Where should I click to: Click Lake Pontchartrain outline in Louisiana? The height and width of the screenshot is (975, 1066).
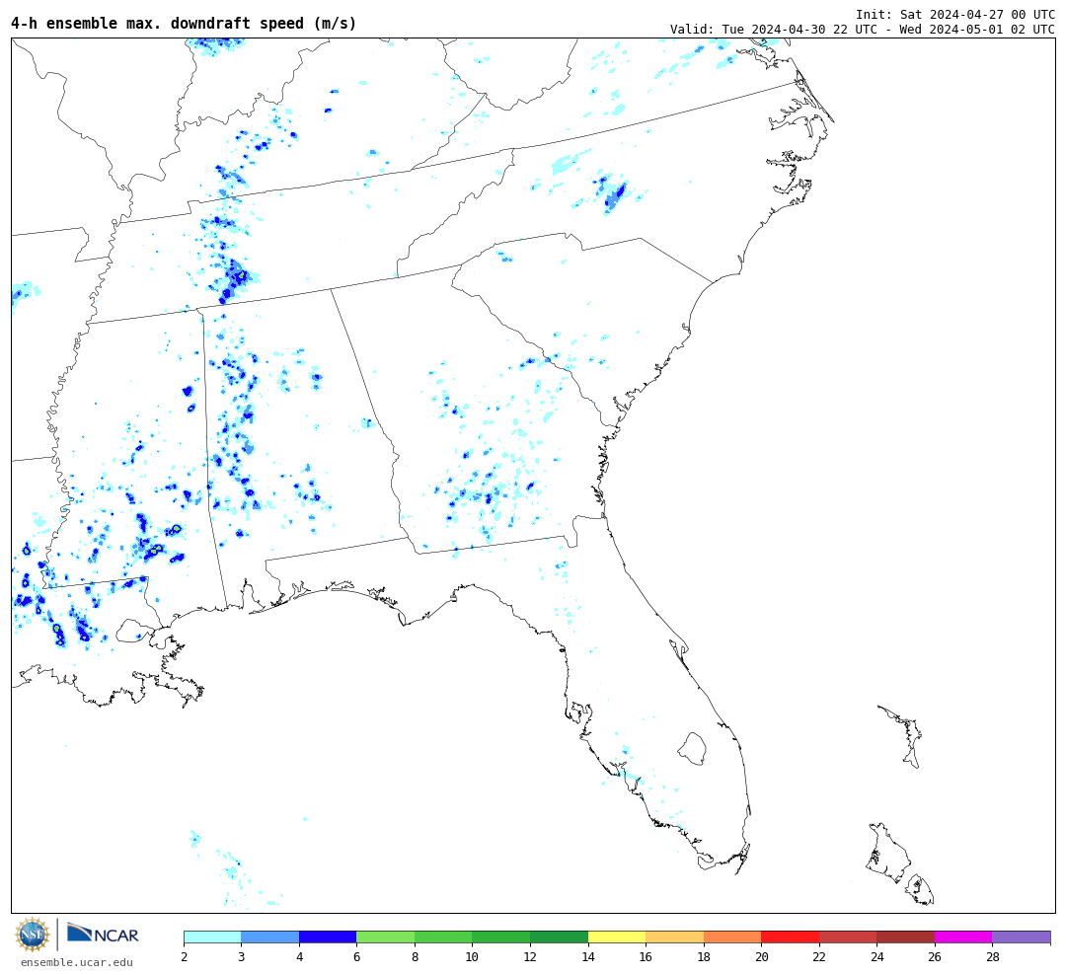pyautogui.click(x=134, y=631)
